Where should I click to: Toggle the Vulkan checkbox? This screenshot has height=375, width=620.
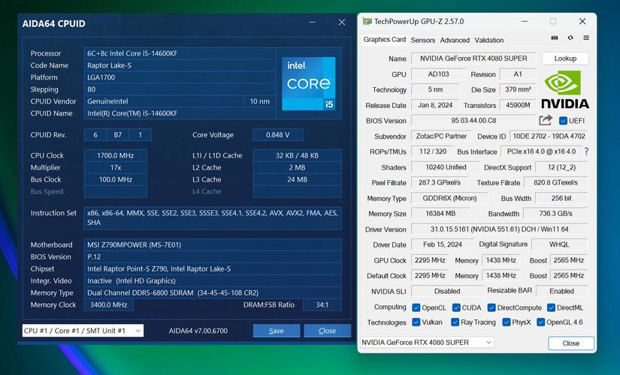click(x=416, y=322)
